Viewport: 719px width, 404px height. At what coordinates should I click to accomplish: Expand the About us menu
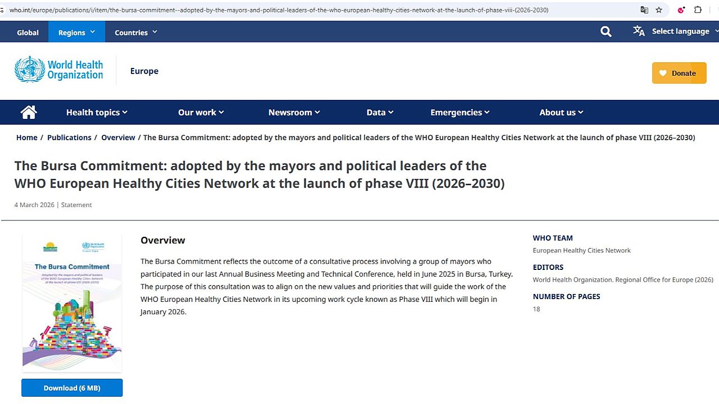point(561,112)
